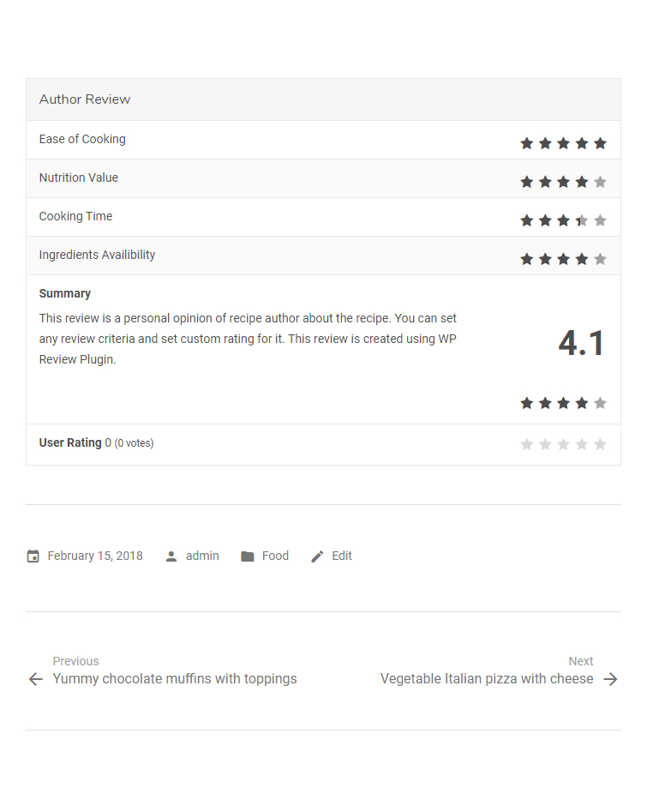Screen dimensions: 647x806
Task: Click the 4.1 overall score
Action: tap(581, 343)
